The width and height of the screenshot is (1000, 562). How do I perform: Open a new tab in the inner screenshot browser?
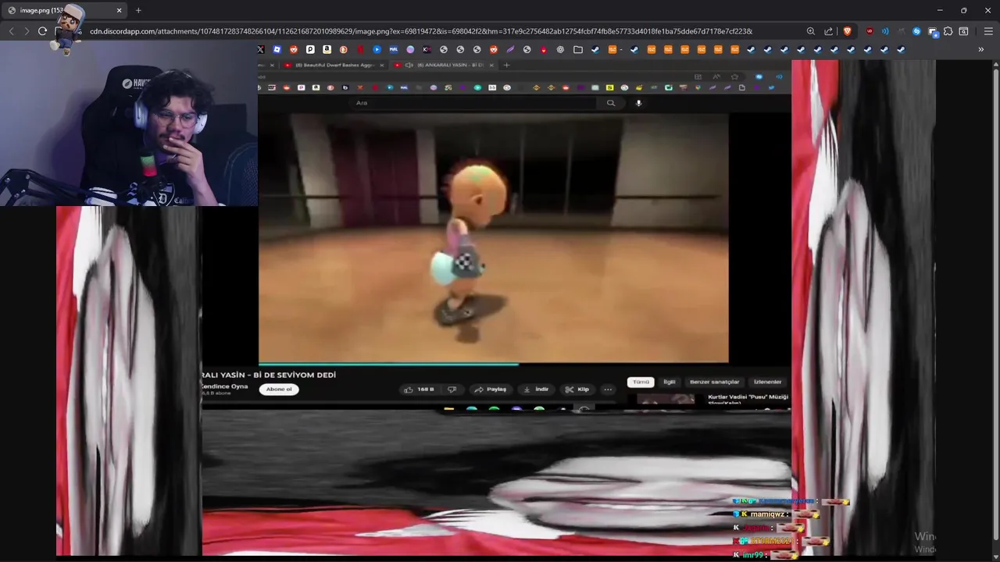click(x=506, y=65)
